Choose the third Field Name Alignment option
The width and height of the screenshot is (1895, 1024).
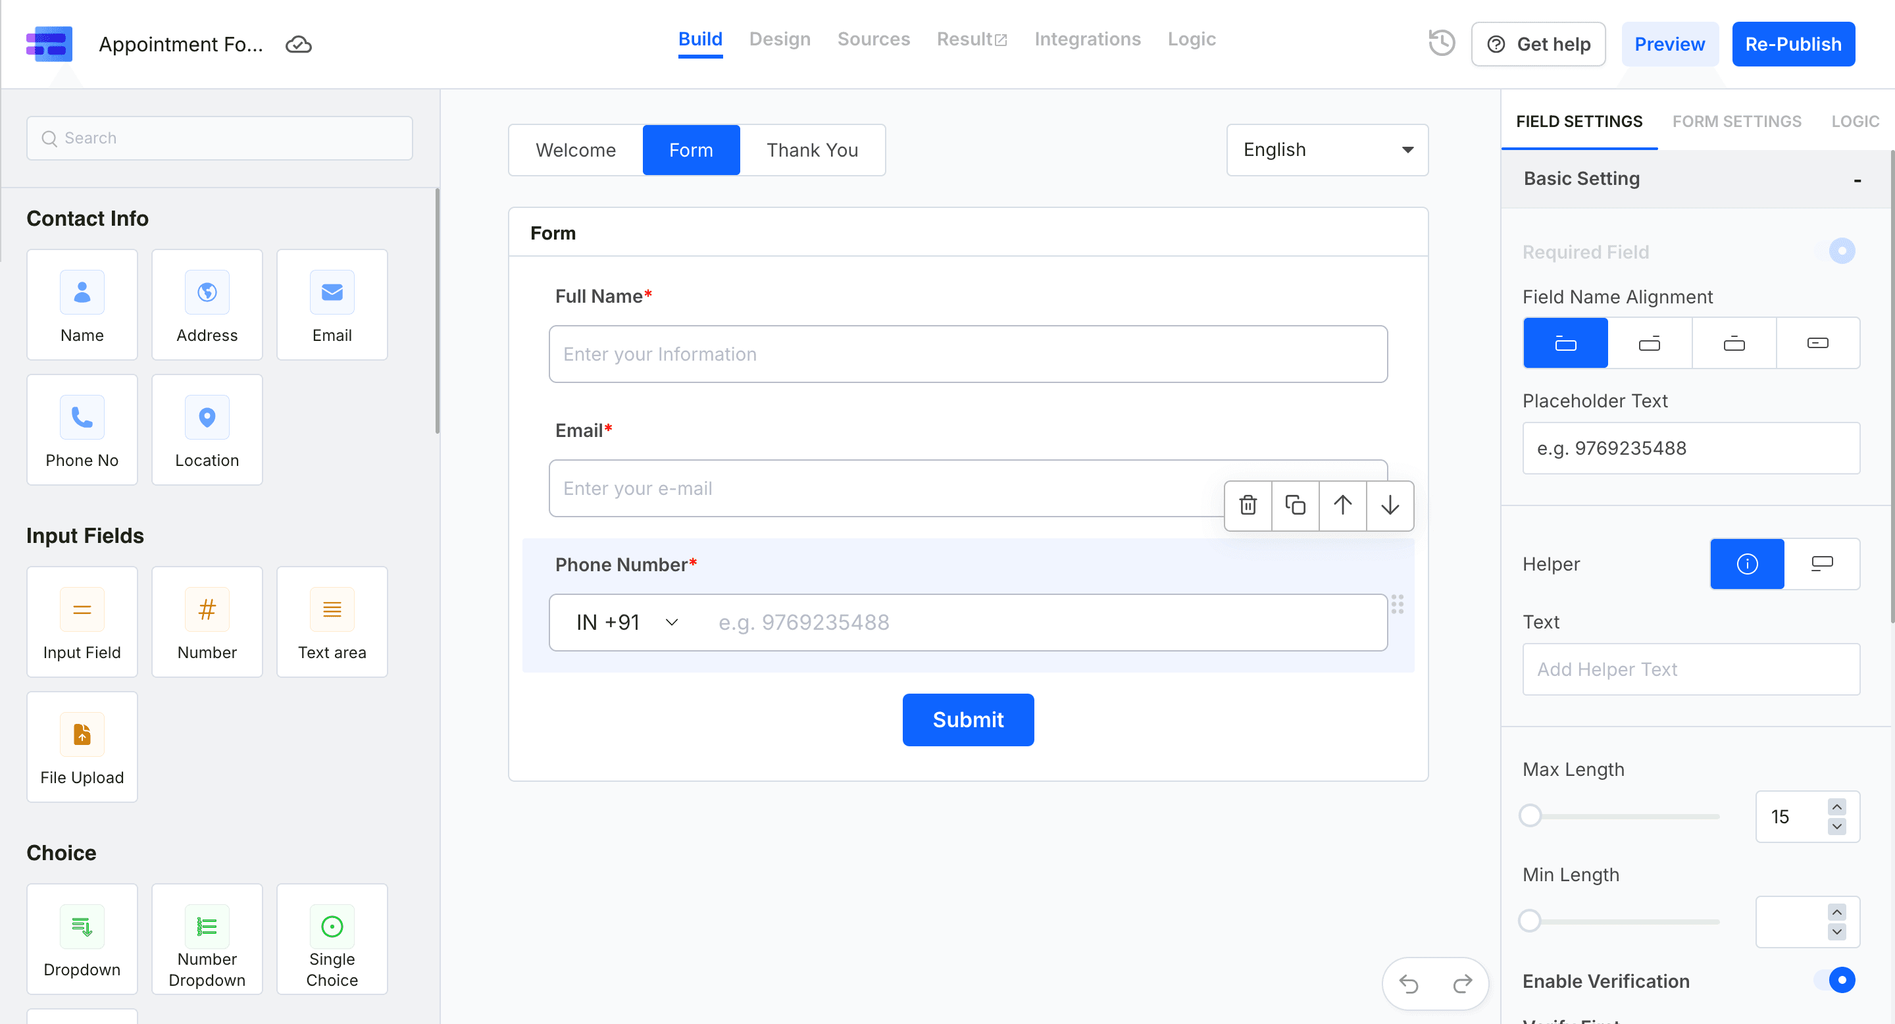(1734, 343)
